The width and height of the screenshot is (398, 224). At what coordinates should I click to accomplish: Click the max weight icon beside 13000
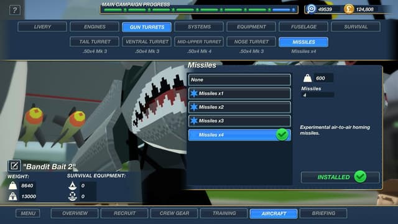(x=12, y=197)
